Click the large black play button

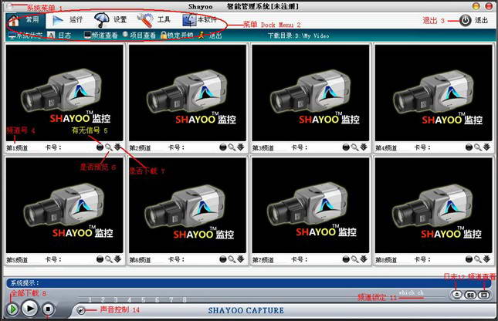click(30, 309)
